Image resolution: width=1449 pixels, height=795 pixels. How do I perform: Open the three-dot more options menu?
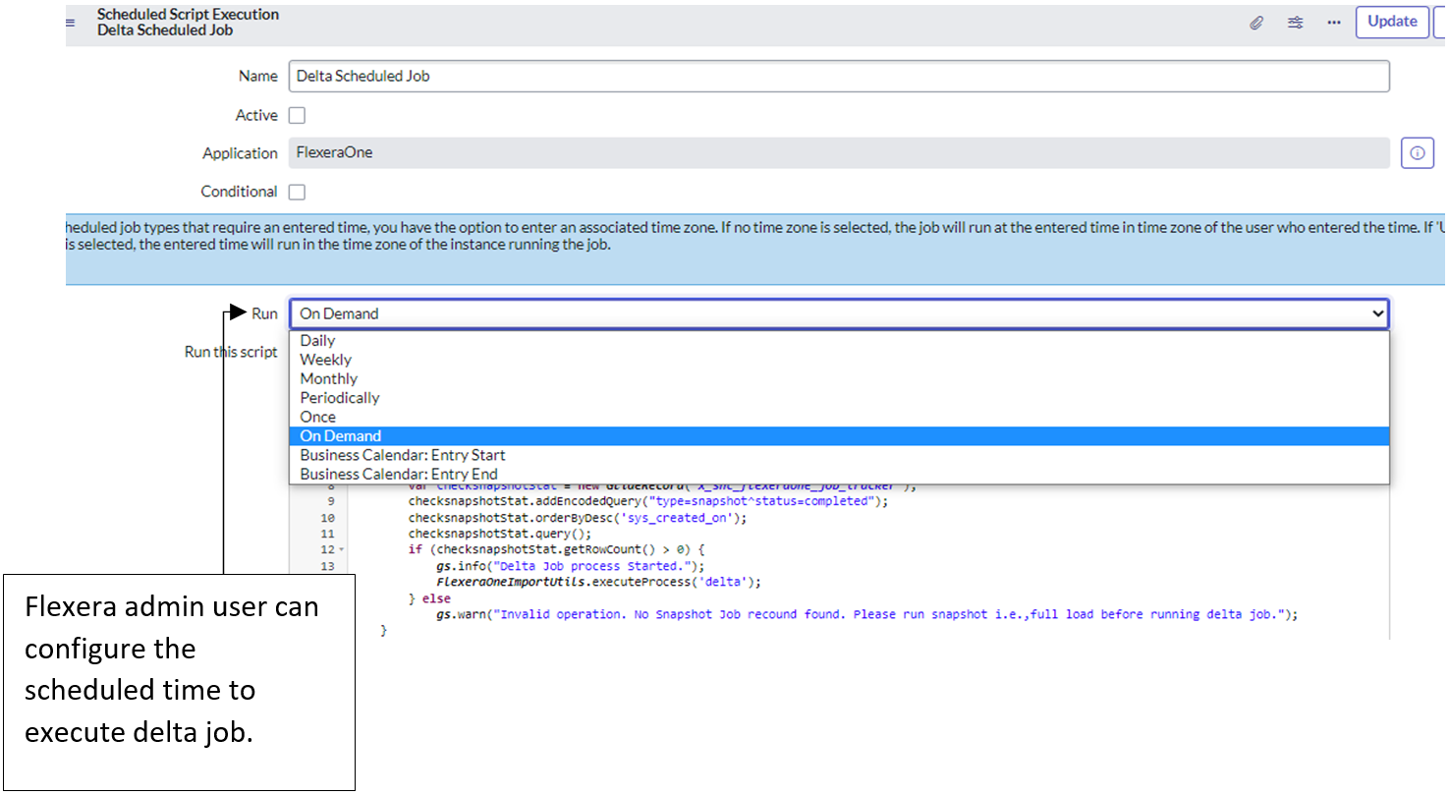tap(1333, 23)
